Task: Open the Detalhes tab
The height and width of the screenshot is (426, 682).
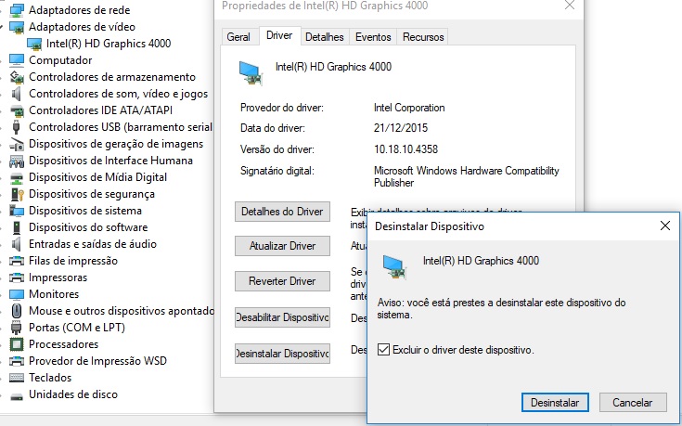Action: click(325, 37)
